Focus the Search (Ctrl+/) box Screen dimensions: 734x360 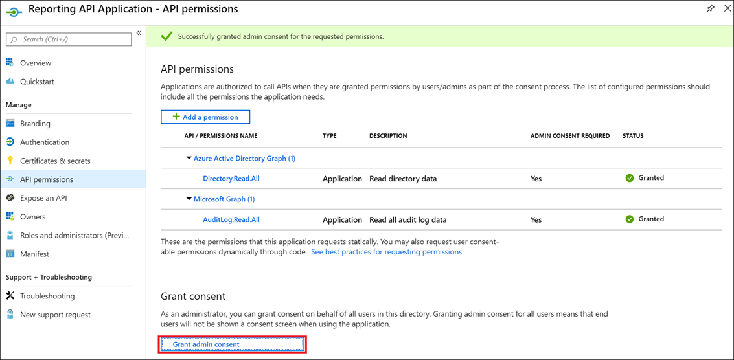pyautogui.click(x=69, y=39)
